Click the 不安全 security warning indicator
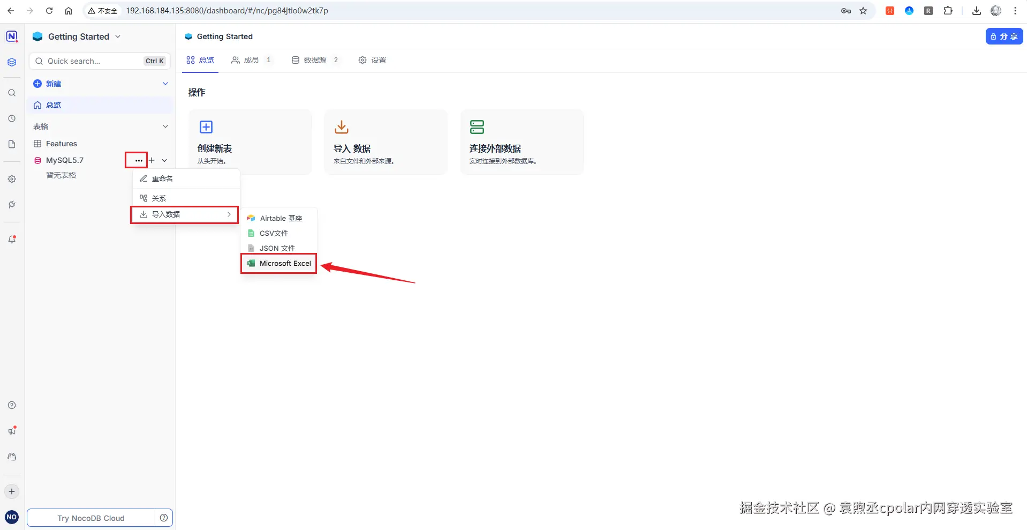 coord(102,11)
